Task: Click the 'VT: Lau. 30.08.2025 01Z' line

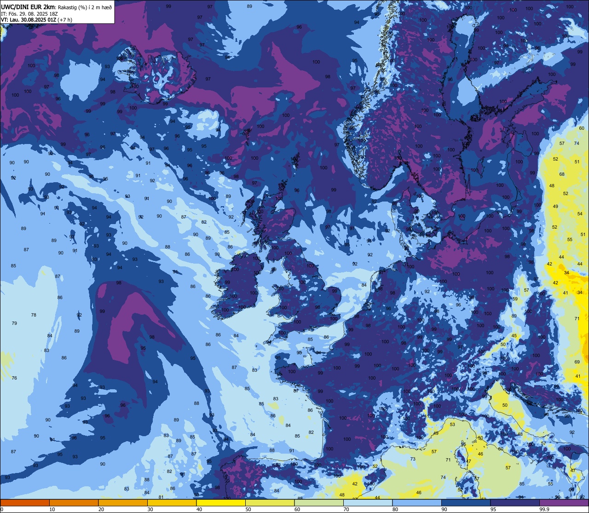Action: tap(29, 20)
